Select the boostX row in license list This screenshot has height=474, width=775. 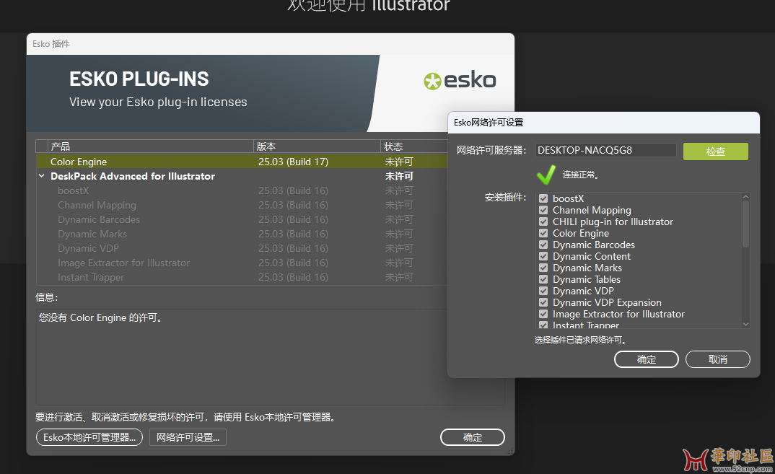pos(242,190)
